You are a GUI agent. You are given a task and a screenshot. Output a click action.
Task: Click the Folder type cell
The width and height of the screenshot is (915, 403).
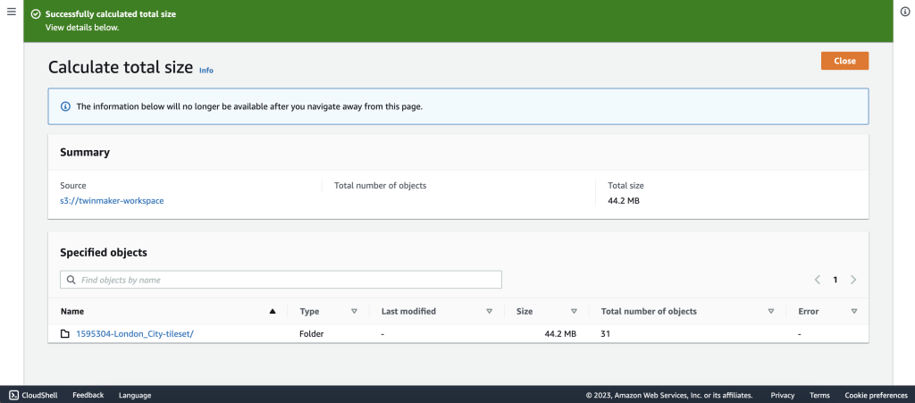pyautogui.click(x=312, y=334)
